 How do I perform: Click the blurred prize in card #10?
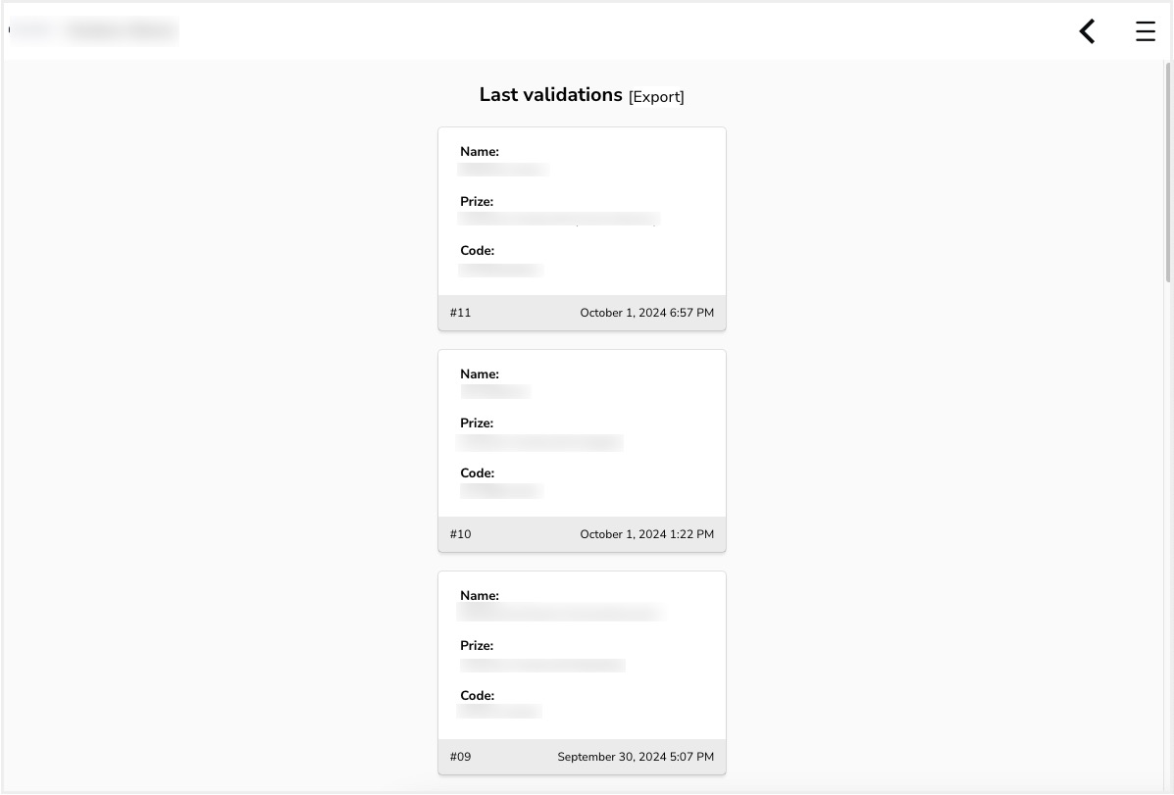539,442
